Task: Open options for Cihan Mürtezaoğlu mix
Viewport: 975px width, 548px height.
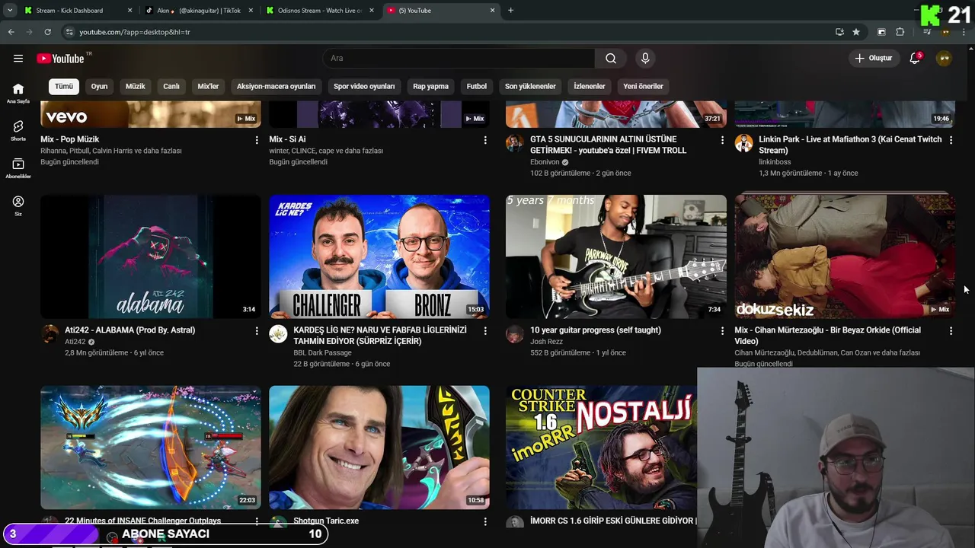Action: (951, 331)
